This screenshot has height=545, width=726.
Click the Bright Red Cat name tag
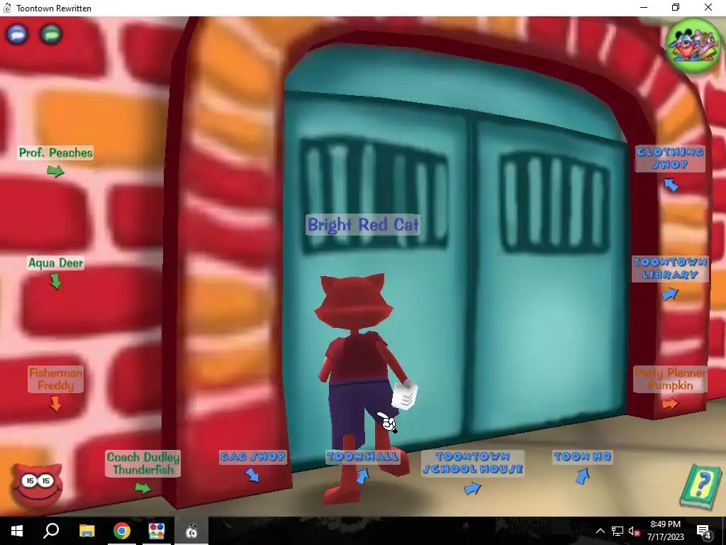[x=363, y=225]
